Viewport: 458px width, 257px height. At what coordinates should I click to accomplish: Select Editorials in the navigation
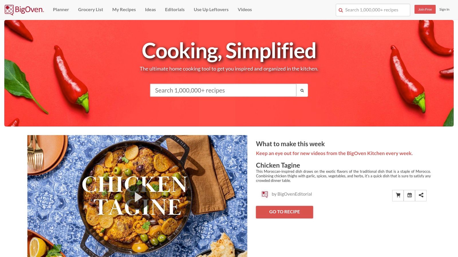point(175,9)
